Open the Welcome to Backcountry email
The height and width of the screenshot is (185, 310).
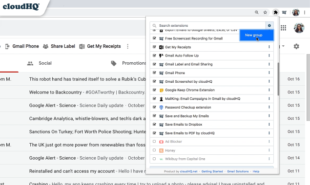tap(87, 92)
